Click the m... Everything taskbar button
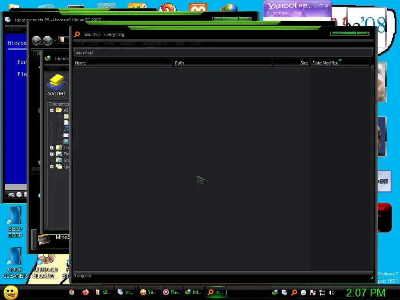This screenshot has height=300, width=400. (216, 292)
